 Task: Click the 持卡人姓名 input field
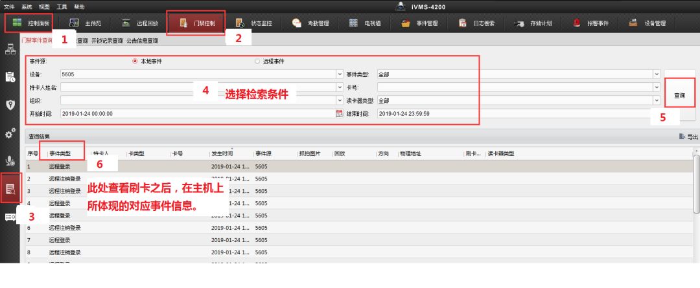(198, 87)
